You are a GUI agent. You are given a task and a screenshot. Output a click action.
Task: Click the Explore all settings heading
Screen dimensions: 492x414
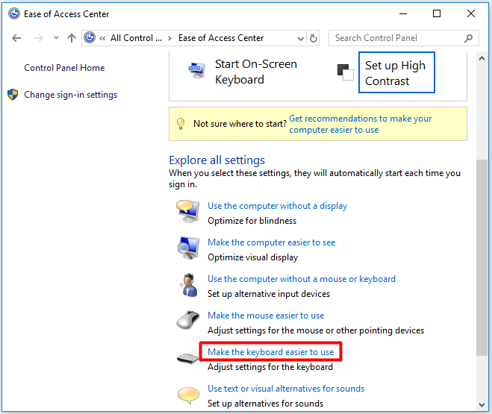coord(217,160)
